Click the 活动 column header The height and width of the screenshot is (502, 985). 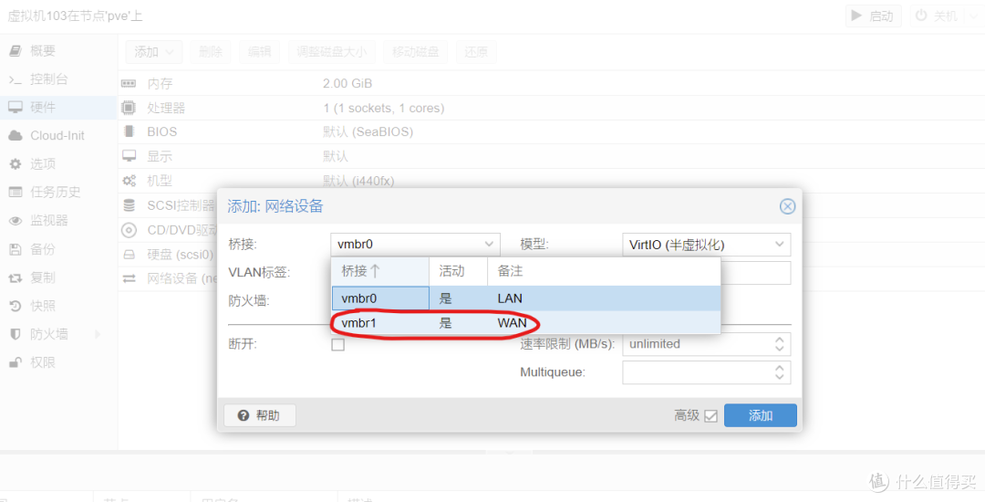pos(458,271)
